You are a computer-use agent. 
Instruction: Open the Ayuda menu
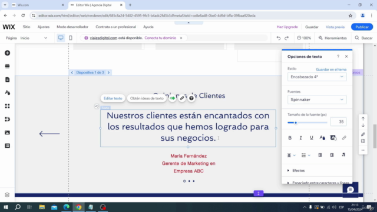point(148,27)
